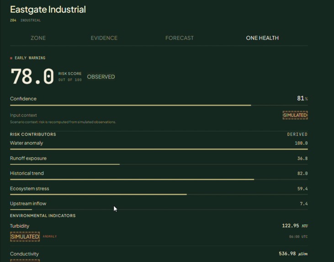Click the EARLY WARNING label
Viewport: 334px width, 262px height.
coord(30,58)
